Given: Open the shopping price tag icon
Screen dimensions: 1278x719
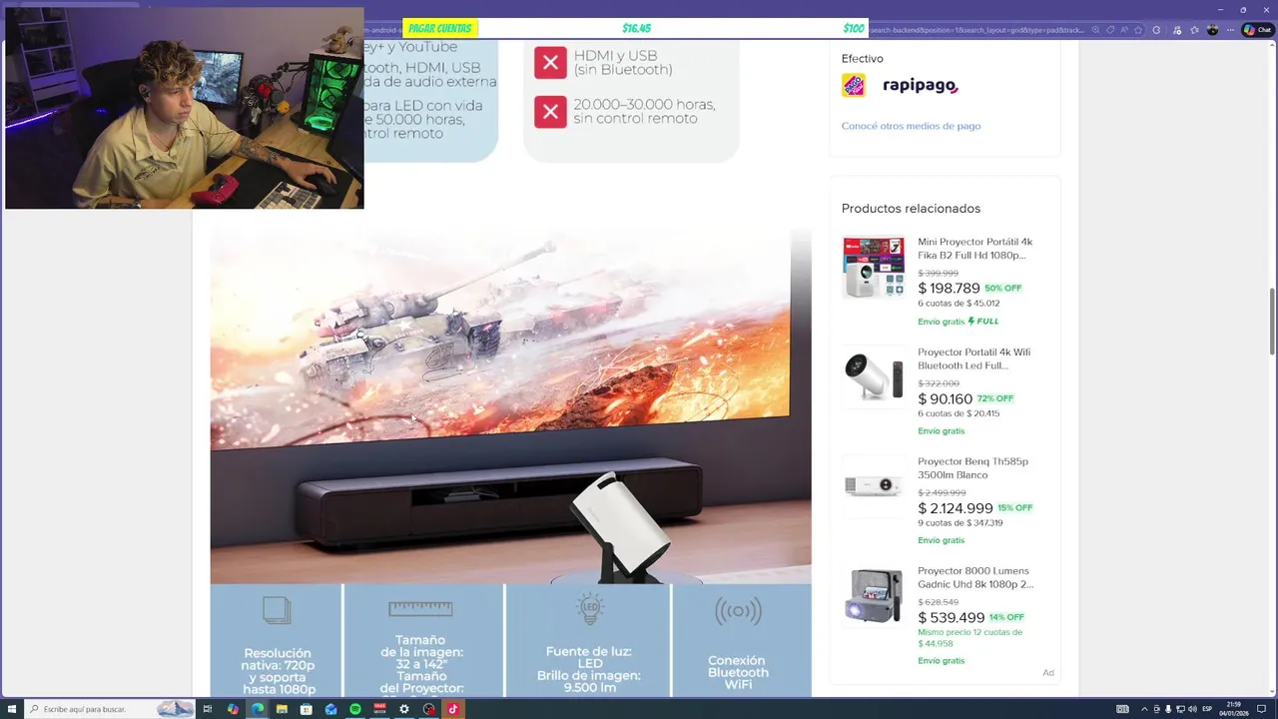Looking at the screenshot, I should coord(1110,30).
